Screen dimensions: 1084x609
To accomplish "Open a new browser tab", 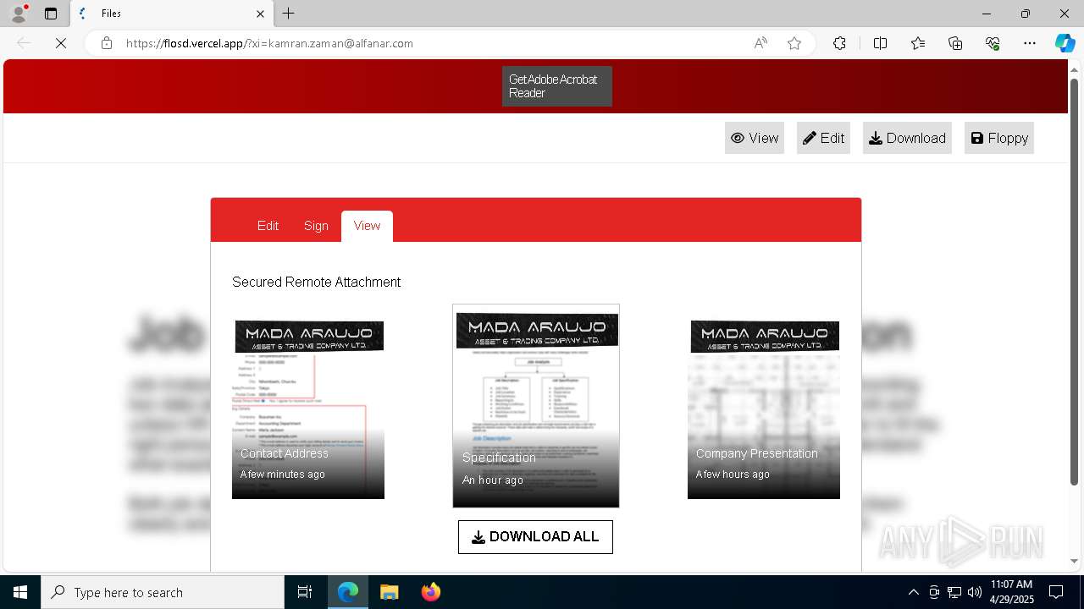I will point(289,14).
